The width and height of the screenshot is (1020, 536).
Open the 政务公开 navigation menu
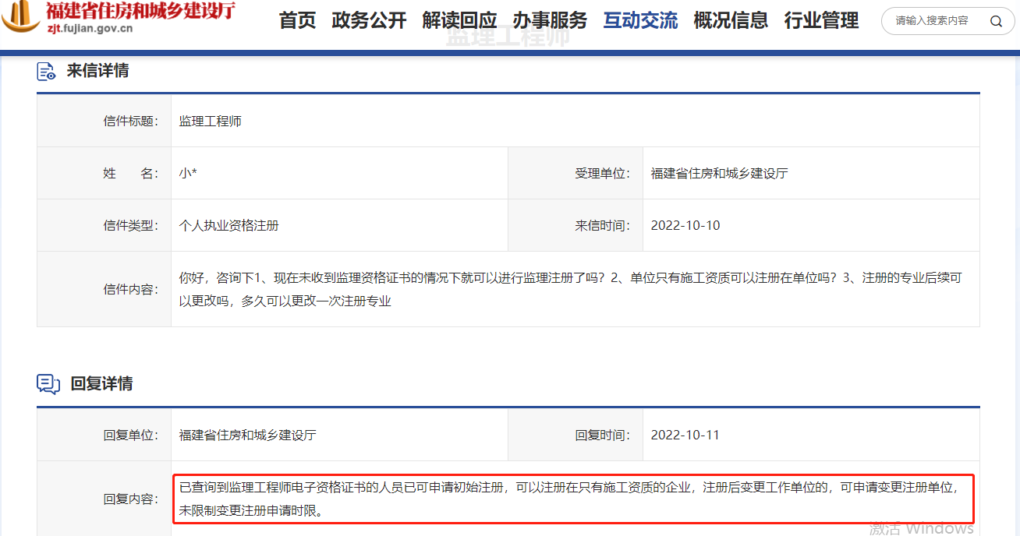(369, 21)
